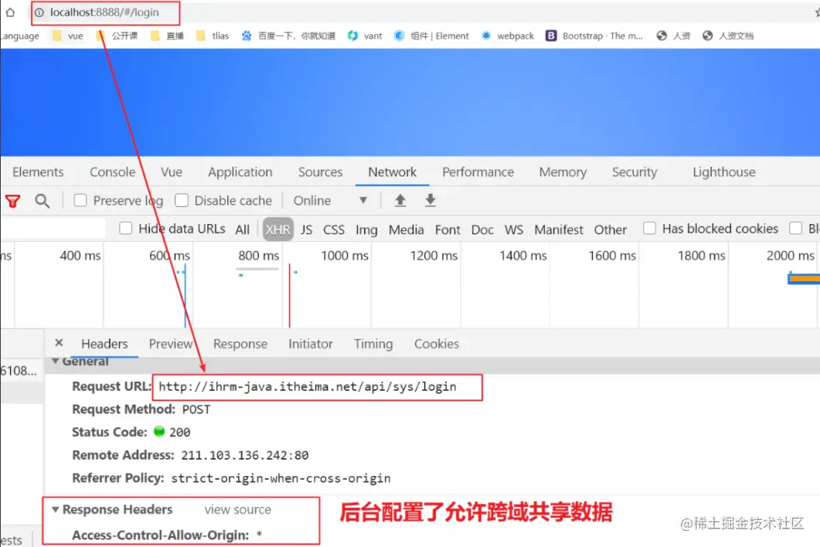The image size is (820, 547).
Task: Switch to the Memory tab
Action: [563, 172]
